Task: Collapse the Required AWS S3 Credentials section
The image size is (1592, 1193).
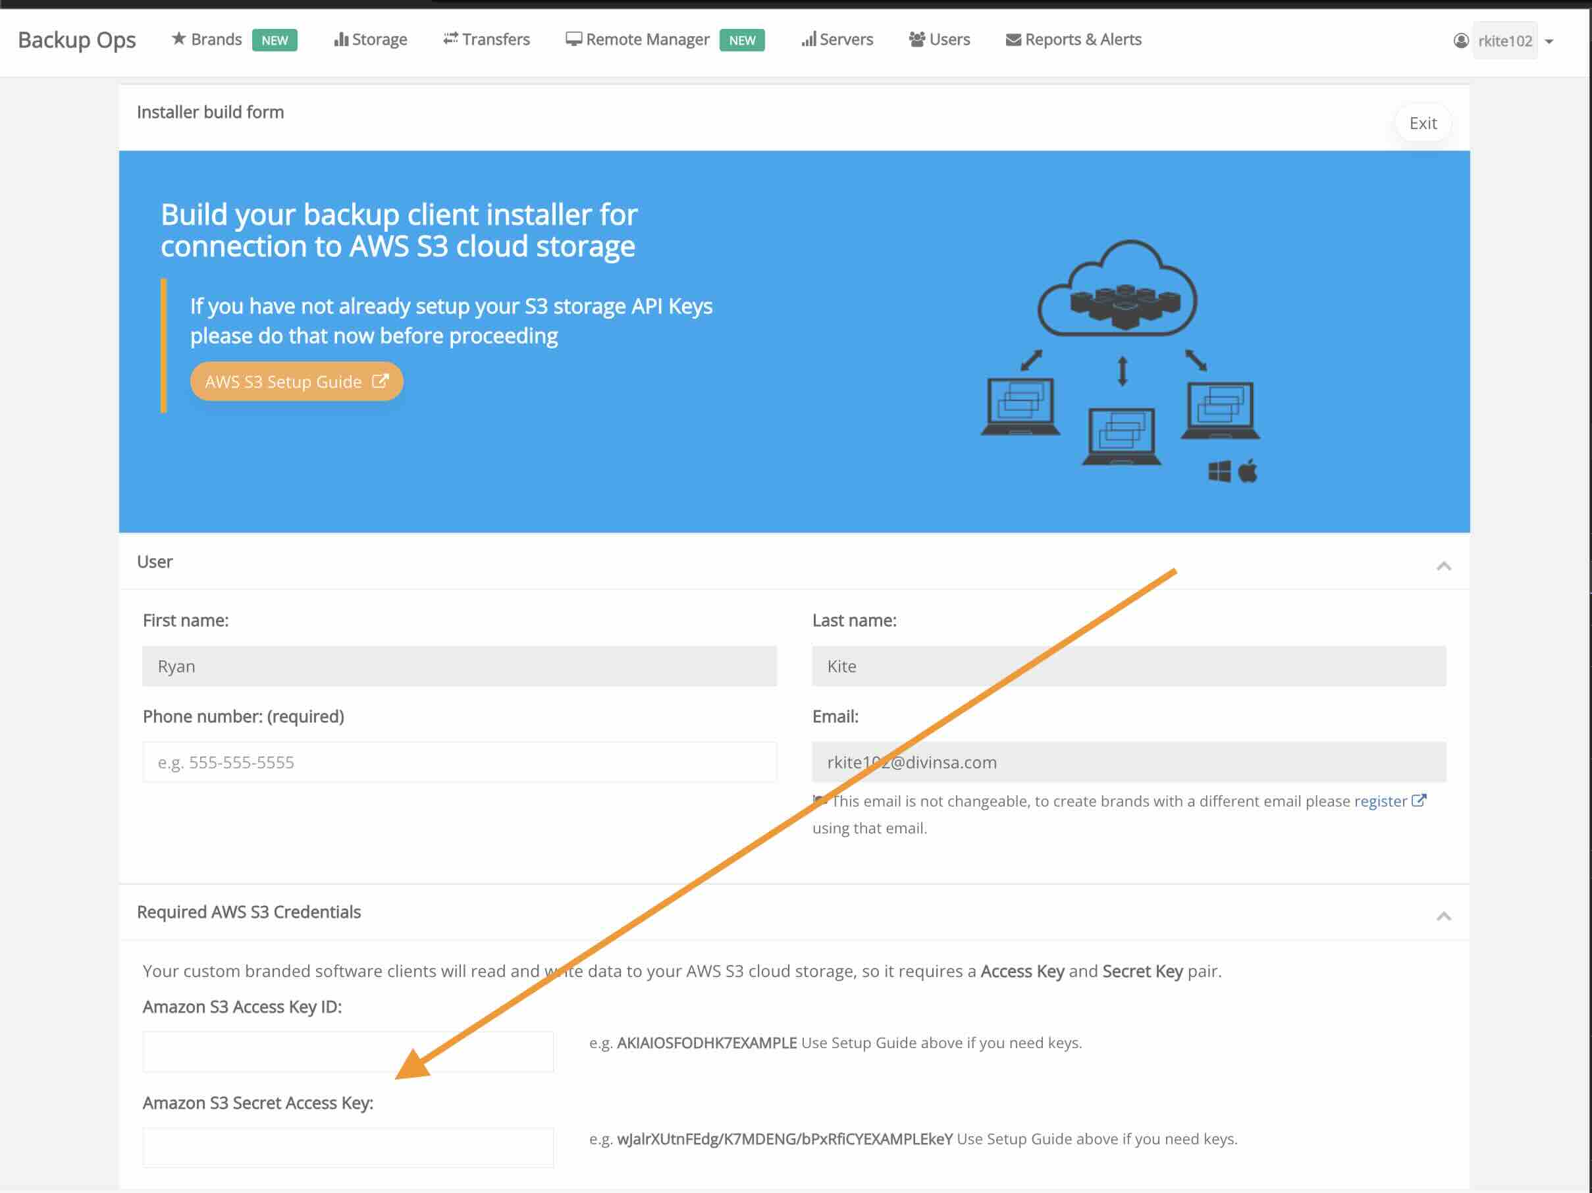Action: pos(1444,916)
